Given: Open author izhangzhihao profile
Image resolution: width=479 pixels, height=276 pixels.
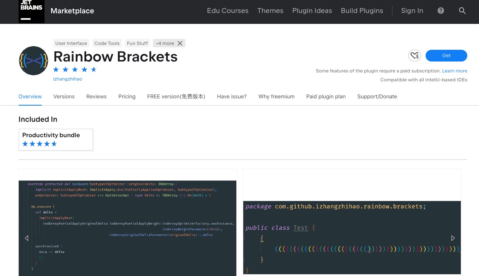Looking at the screenshot, I should point(68,79).
